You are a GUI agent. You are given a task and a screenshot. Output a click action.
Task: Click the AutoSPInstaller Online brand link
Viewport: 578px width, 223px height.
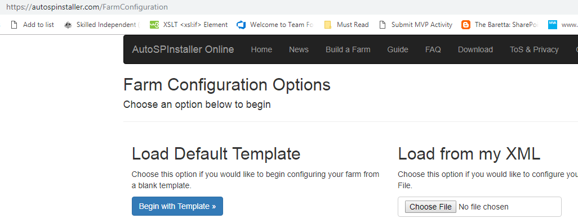point(183,49)
